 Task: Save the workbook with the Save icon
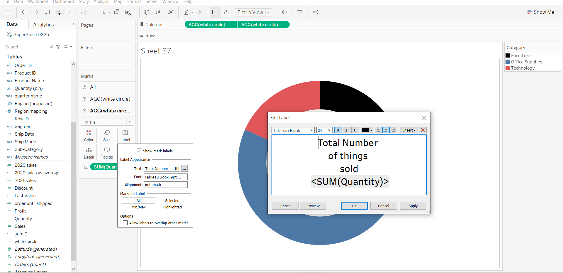pyautogui.click(x=47, y=12)
